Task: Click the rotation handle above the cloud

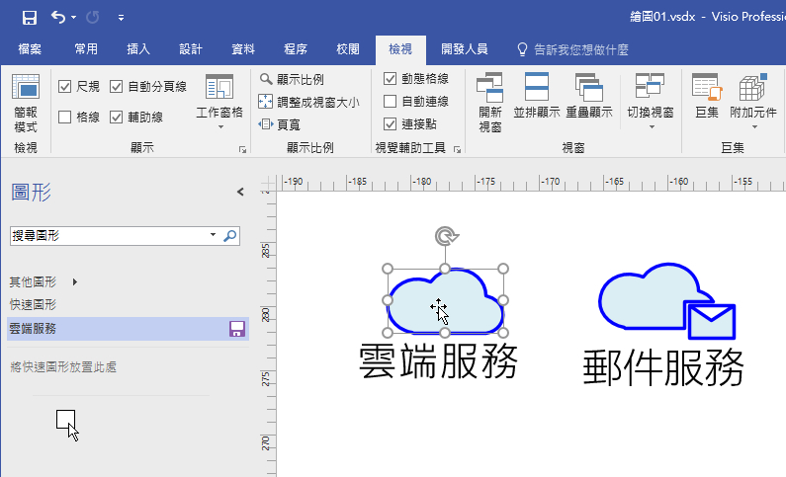Action: click(x=446, y=236)
